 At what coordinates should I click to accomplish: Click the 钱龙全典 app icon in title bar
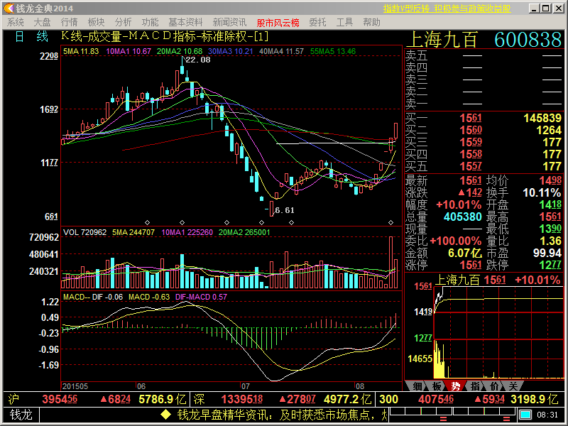pyautogui.click(x=8, y=9)
